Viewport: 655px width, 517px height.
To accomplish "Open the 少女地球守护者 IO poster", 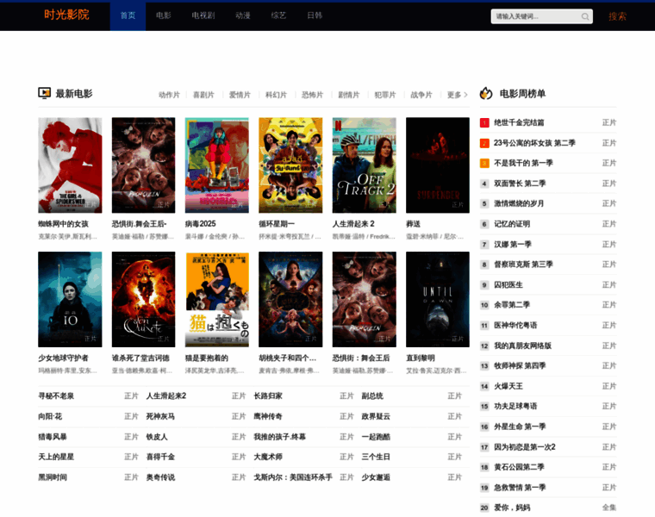I will point(70,299).
